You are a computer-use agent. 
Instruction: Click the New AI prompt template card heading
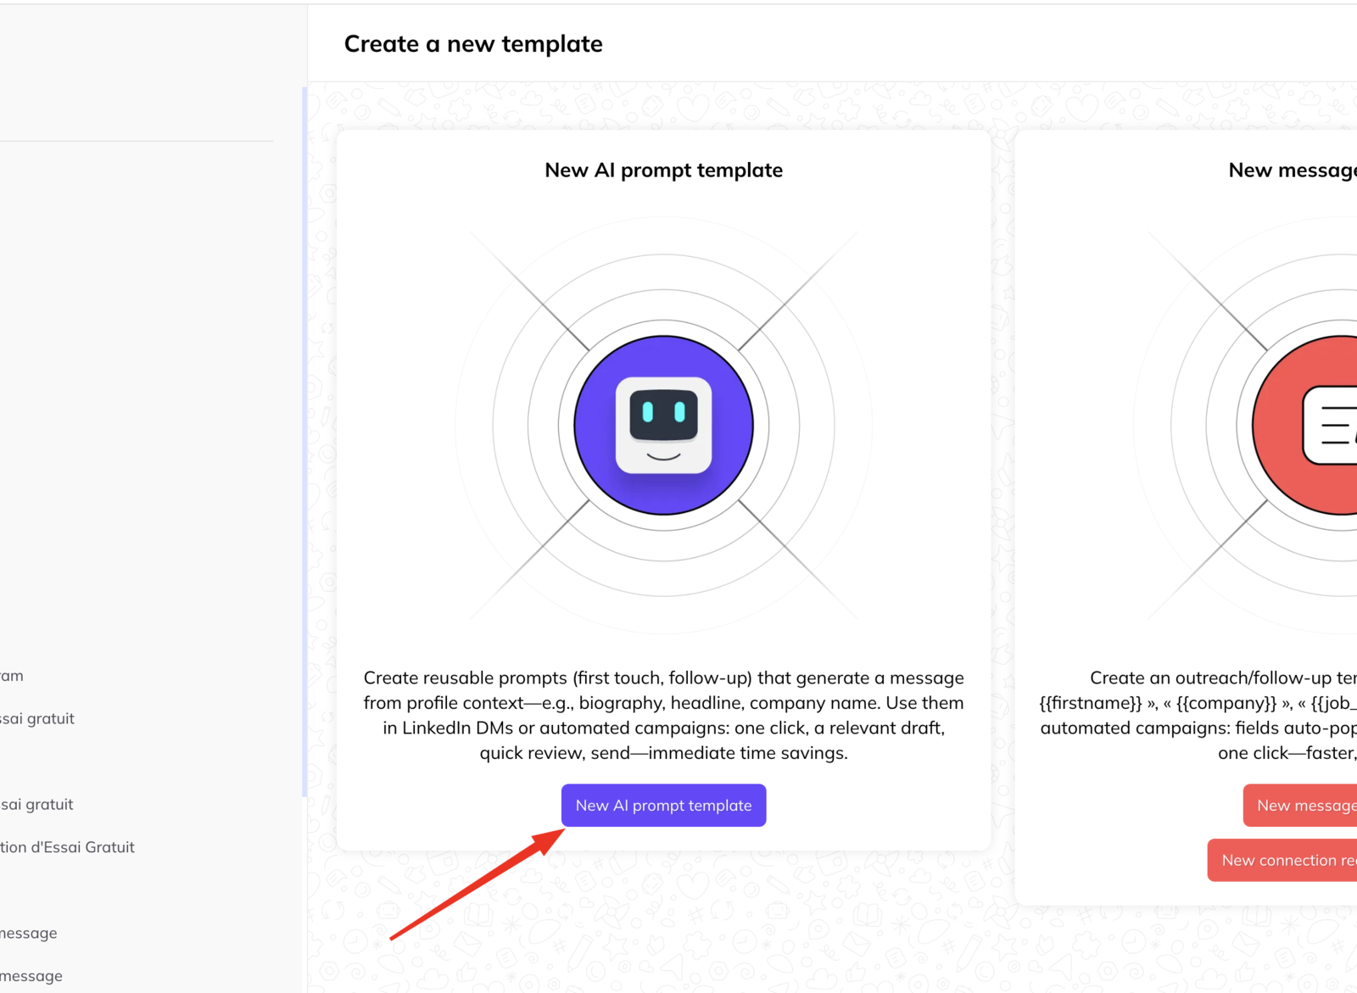point(663,170)
